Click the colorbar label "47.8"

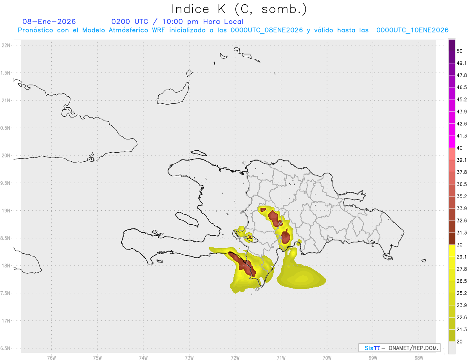462,76
